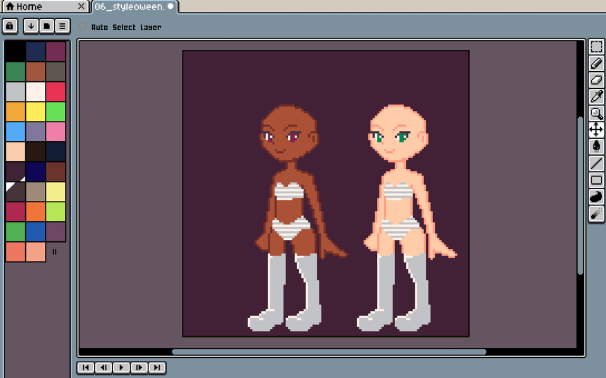
Task: Click the horizontal scrollbar below canvas
Action: tap(328, 352)
